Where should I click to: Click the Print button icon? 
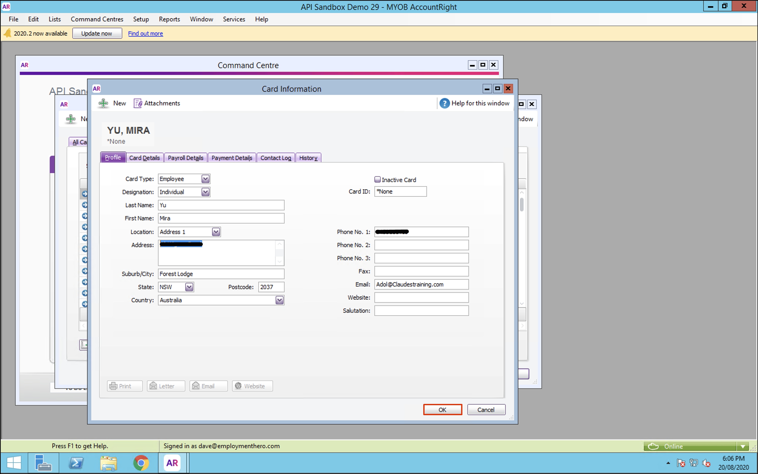(x=113, y=386)
